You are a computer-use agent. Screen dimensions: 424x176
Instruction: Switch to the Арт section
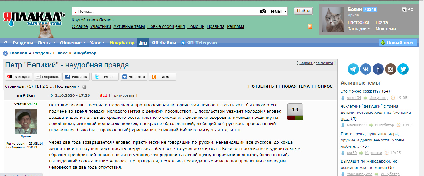click(143, 43)
